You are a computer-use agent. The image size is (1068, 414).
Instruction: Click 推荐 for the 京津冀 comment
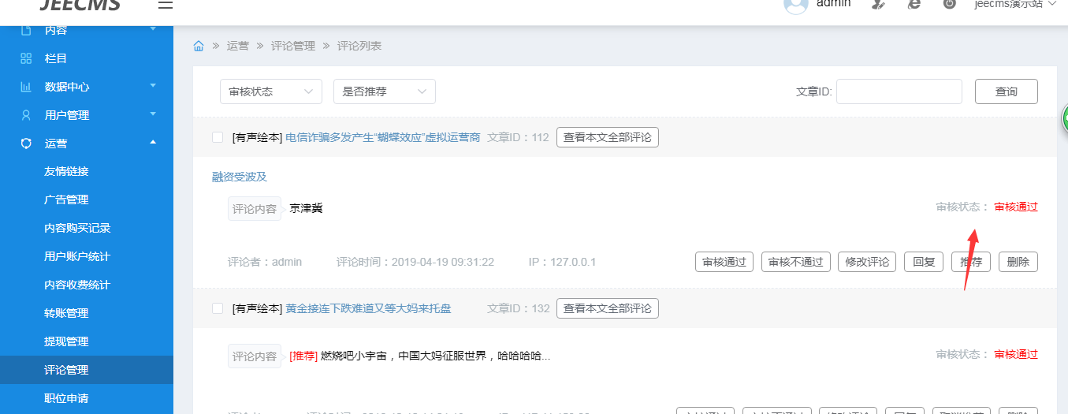coord(971,262)
